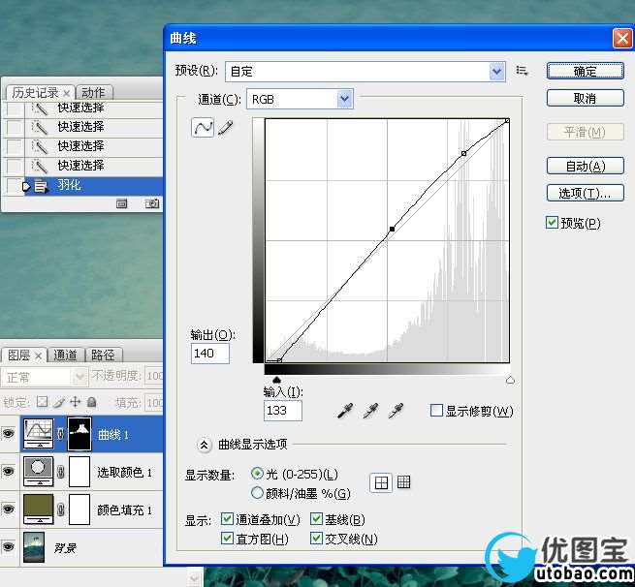635x587 pixels.
Task: Toggle the 直方图(H) checkbox
Action: (x=227, y=538)
